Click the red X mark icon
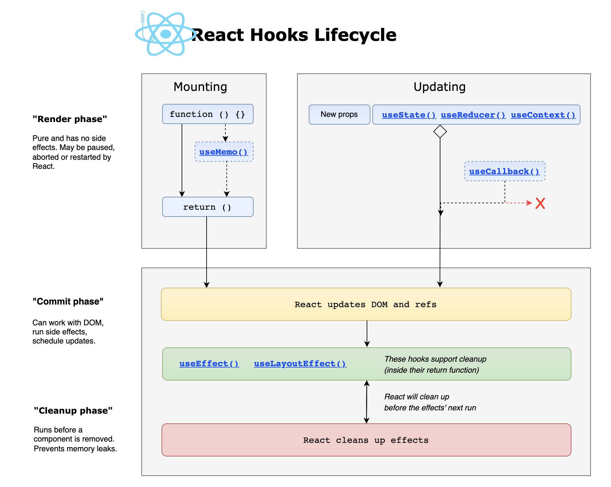611x487 pixels. click(540, 203)
